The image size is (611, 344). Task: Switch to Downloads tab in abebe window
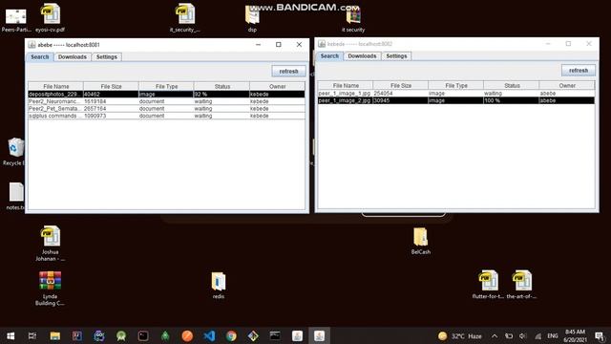click(73, 57)
